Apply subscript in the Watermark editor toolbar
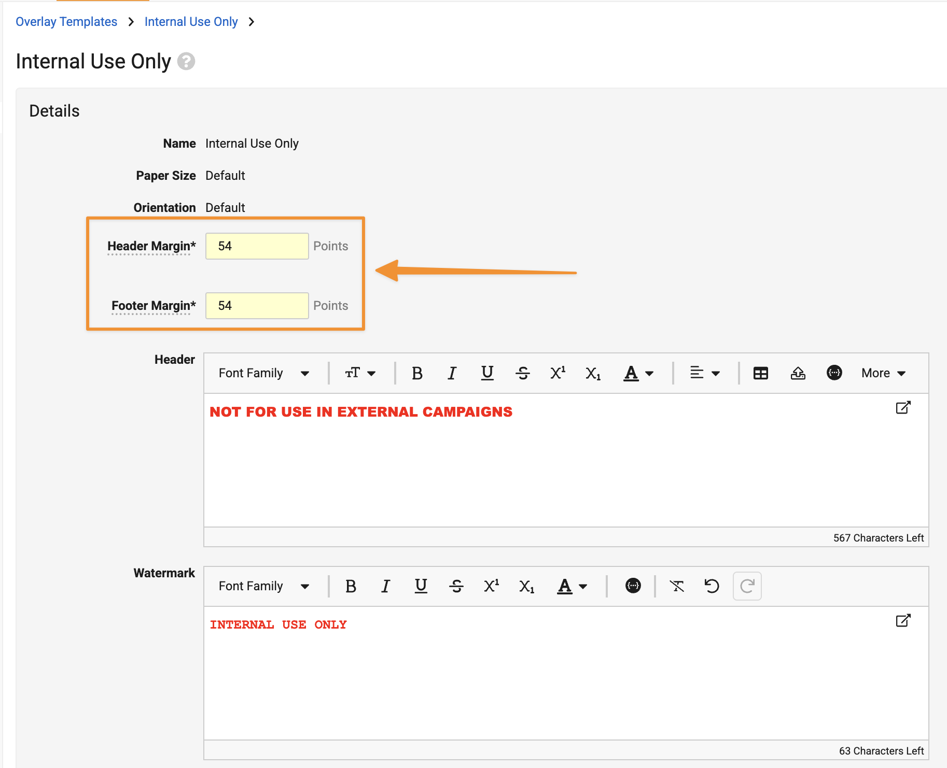The height and width of the screenshot is (768, 947). [527, 586]
